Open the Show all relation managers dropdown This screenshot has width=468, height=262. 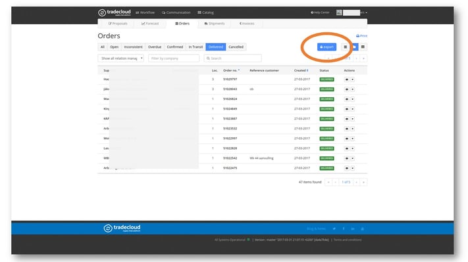[121, 58]
